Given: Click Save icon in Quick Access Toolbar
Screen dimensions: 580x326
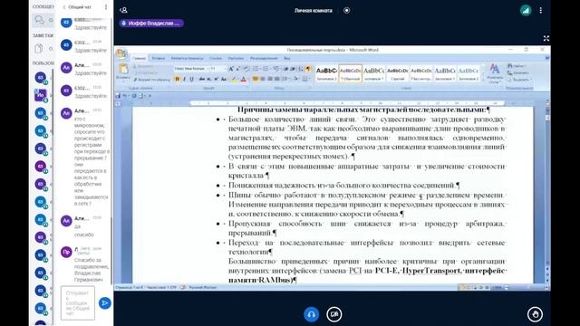Looking at the screenshot, I should pos(118,95).
